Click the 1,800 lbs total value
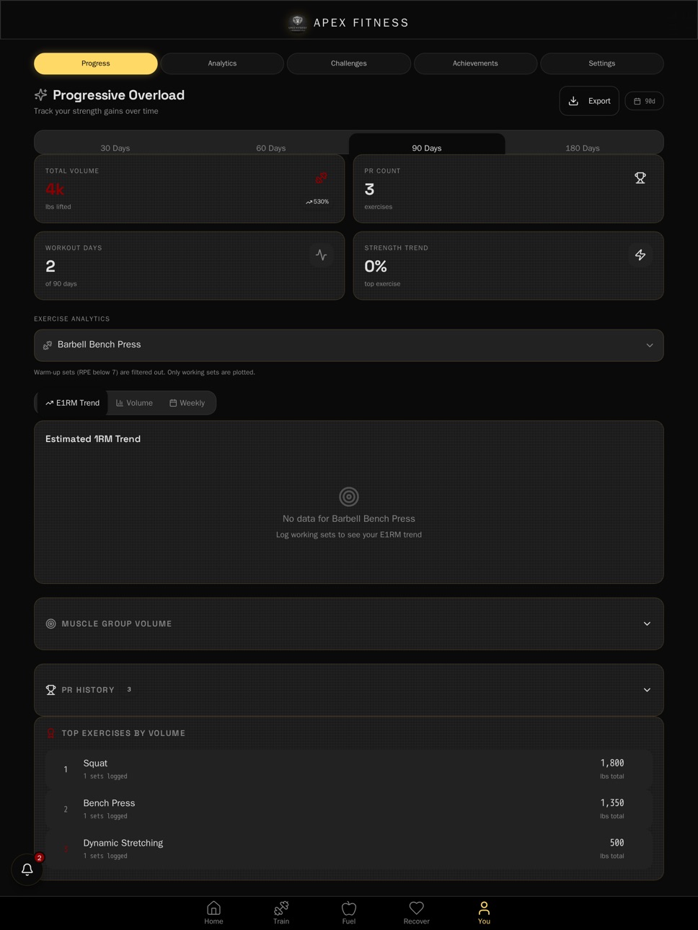Image resolution: width=698 pixels, height=930 pixels. (x=612, y=763)
